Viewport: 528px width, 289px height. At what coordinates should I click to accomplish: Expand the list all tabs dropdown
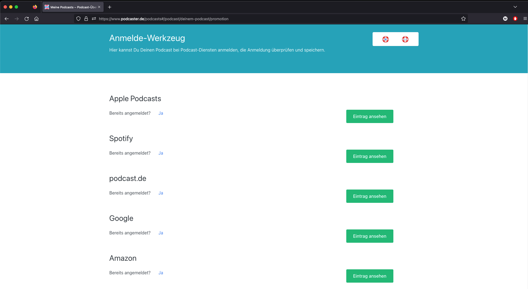coord(515,7)
